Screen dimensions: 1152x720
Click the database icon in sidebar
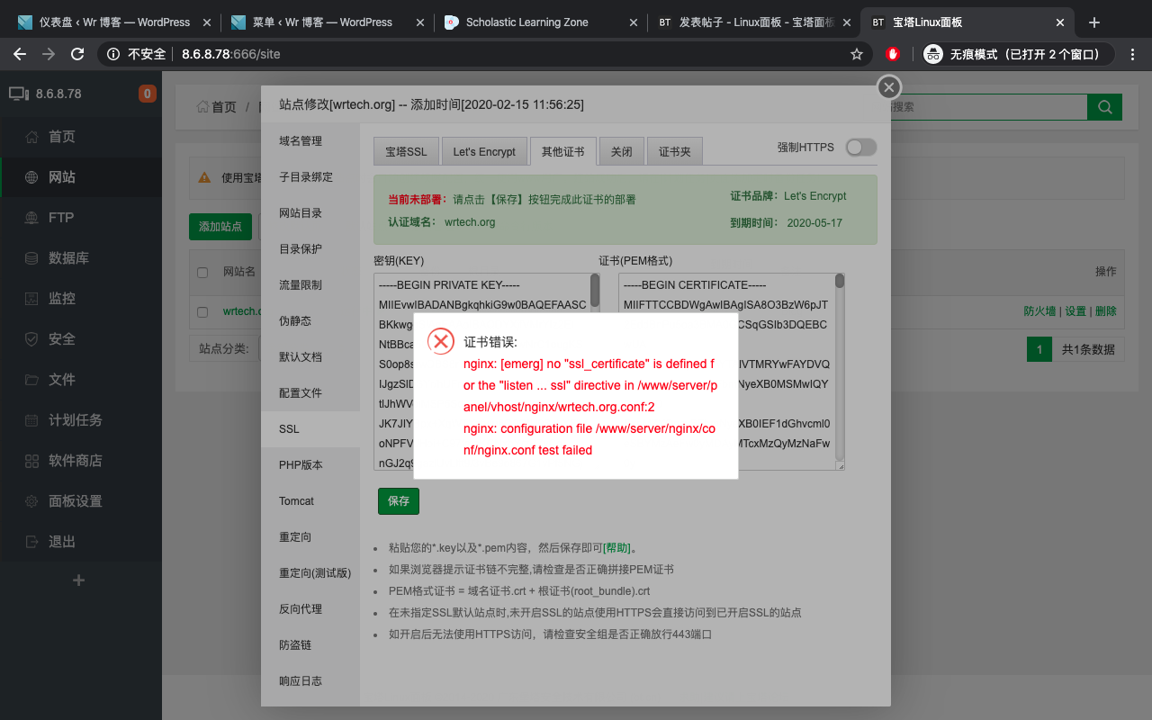pyautogui.click(x=32, y=258)
